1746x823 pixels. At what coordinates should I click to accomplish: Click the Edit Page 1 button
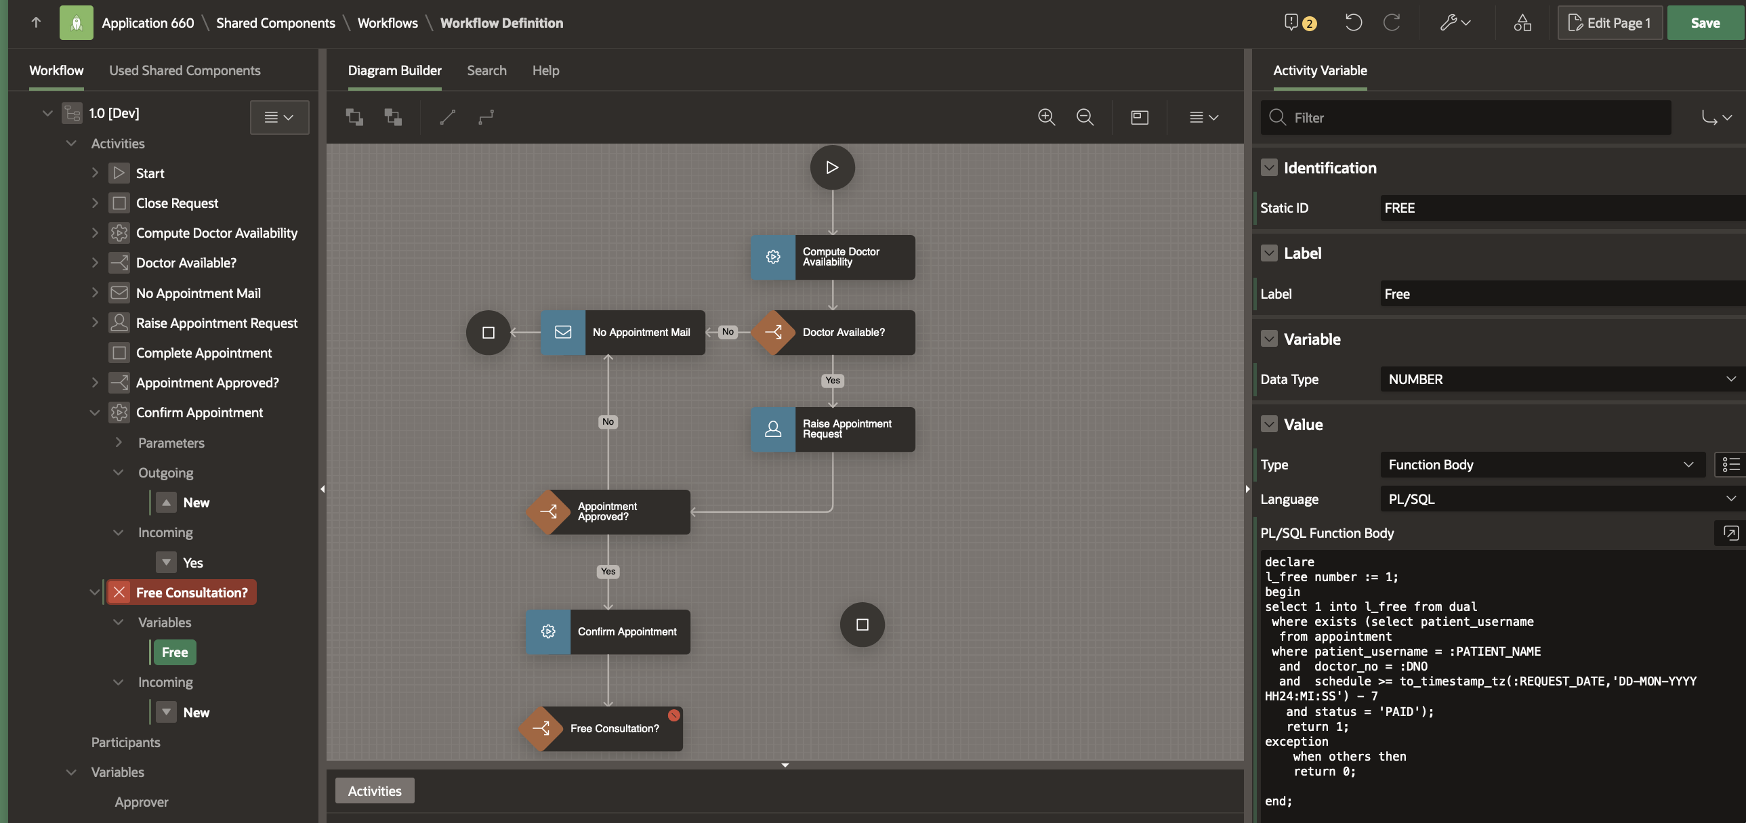pyautogui.click(x=1609, y=23)
